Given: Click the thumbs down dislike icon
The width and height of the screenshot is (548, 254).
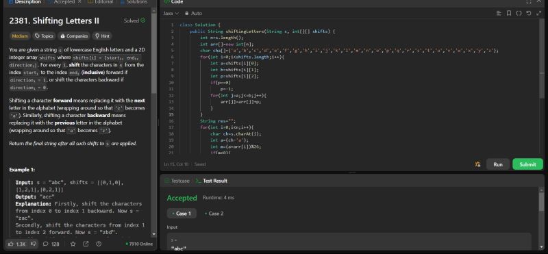Looking at the screenshot, I should [x=34, y=244].
